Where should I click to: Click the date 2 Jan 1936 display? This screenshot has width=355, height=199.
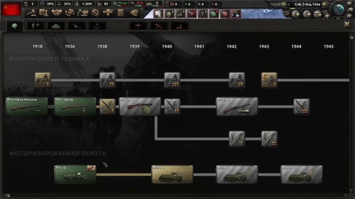click(x=307, y=4)
